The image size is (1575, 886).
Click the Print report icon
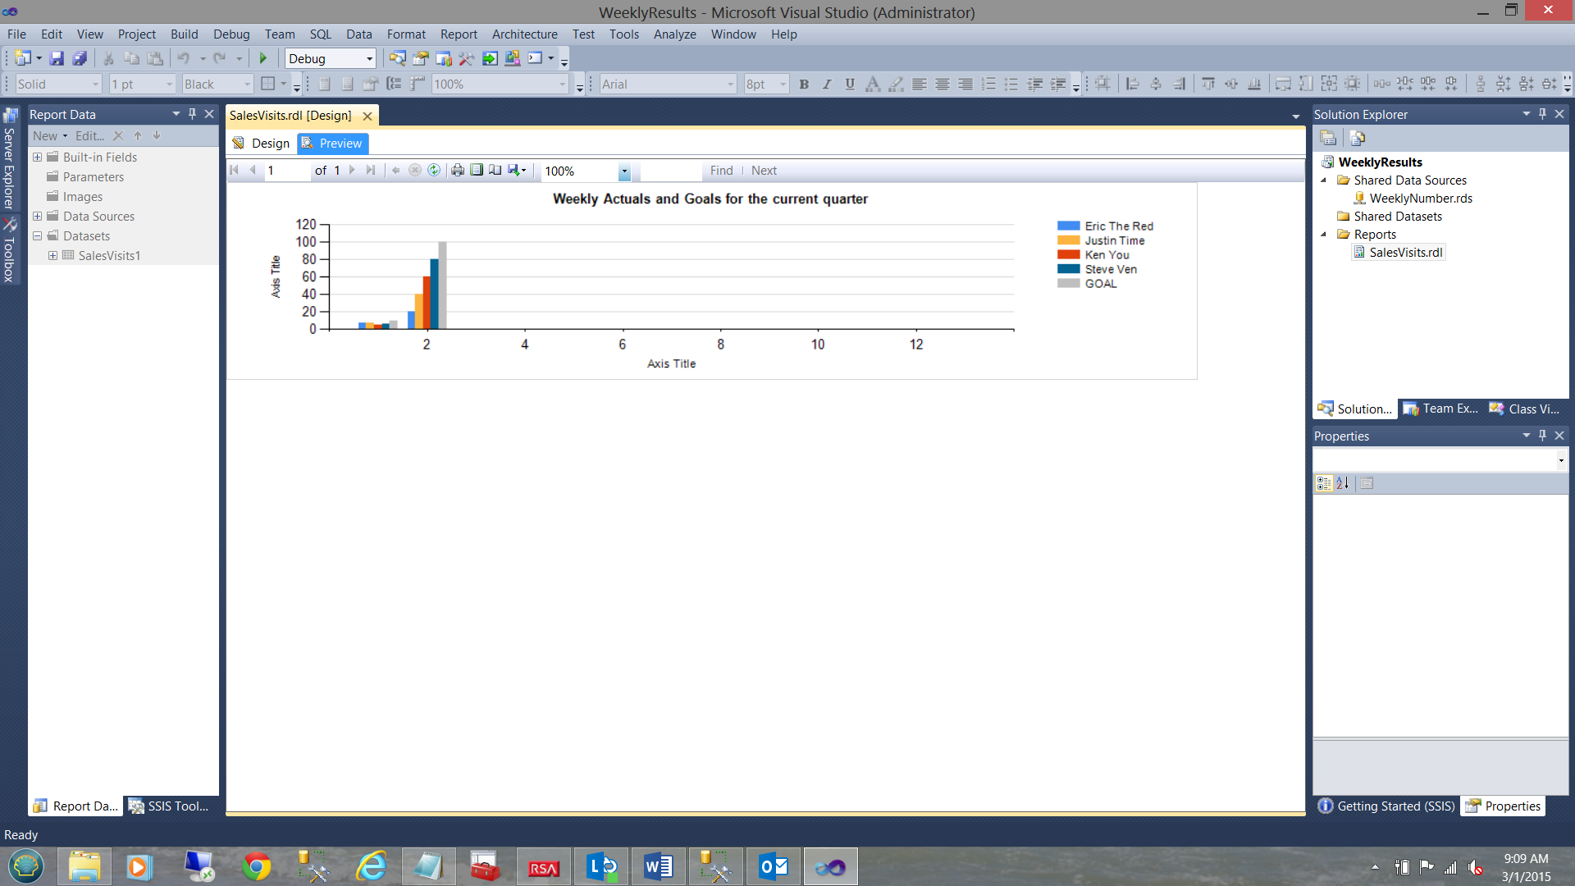coord(458,170)
